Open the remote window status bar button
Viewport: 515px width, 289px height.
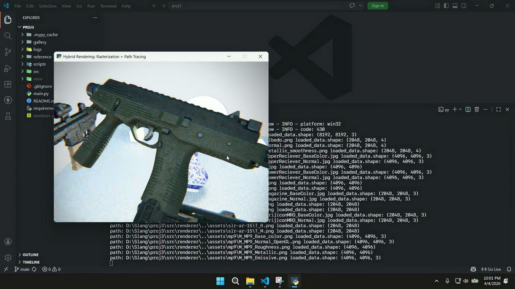tap(6, 269)
